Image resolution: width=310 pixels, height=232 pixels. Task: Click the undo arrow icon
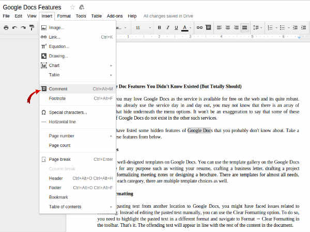(14, 27)
